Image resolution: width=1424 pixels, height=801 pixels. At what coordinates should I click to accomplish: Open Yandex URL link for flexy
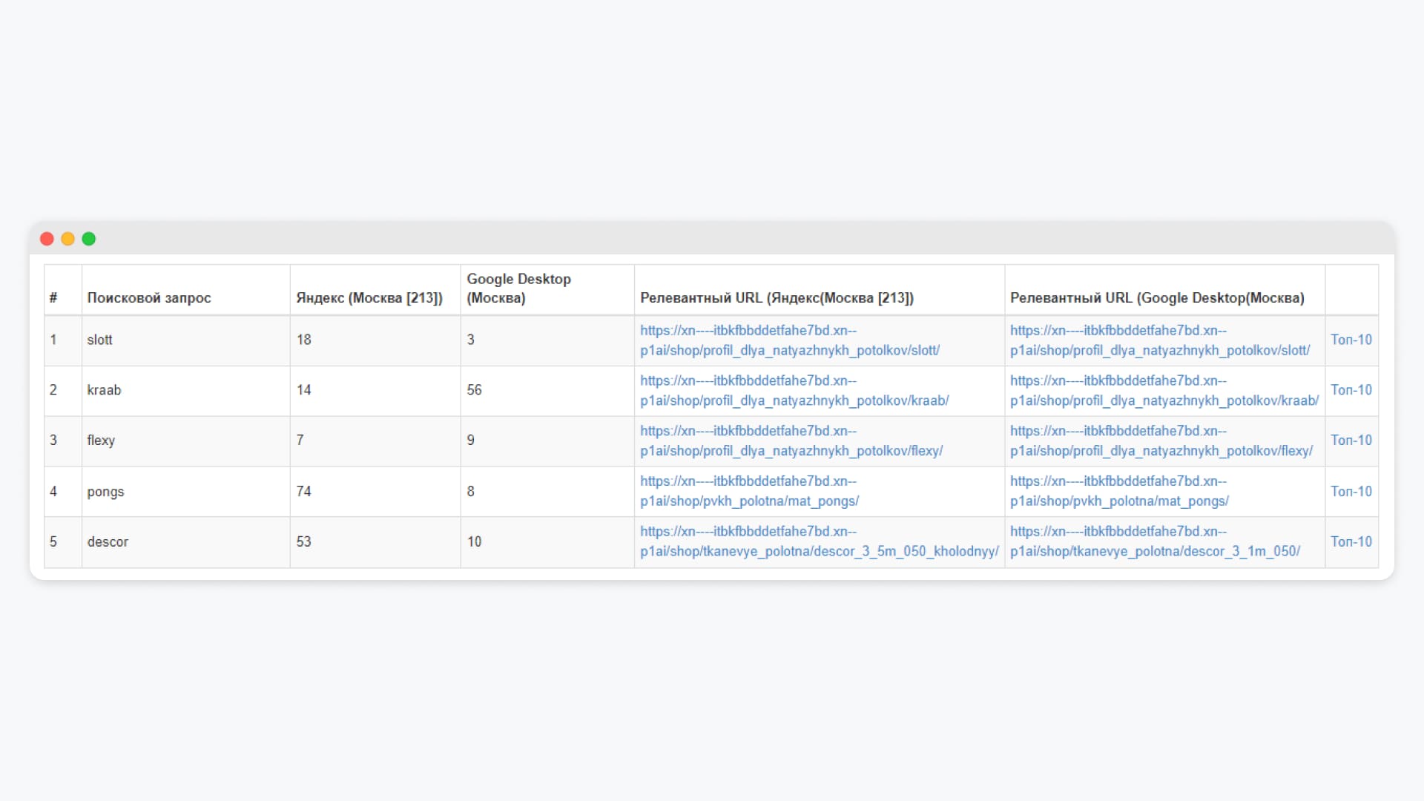tap(791, 441)
